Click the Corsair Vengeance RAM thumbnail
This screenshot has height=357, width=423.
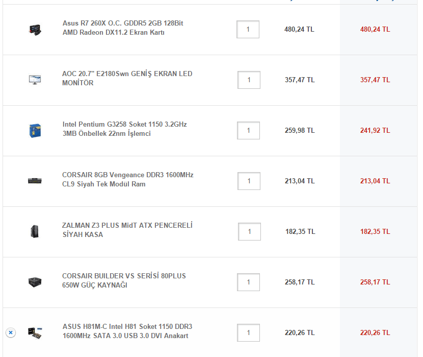tap(35, 181)
